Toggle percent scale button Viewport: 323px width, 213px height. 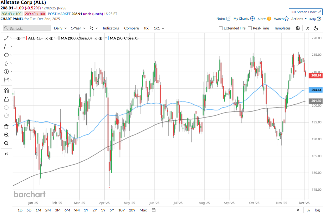click(308, 210)
